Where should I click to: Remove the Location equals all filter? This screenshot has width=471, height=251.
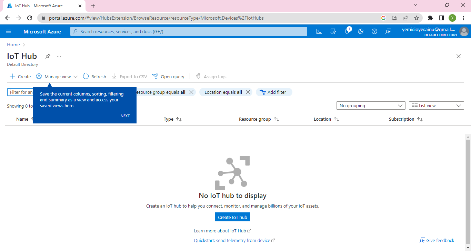(248, 92)
